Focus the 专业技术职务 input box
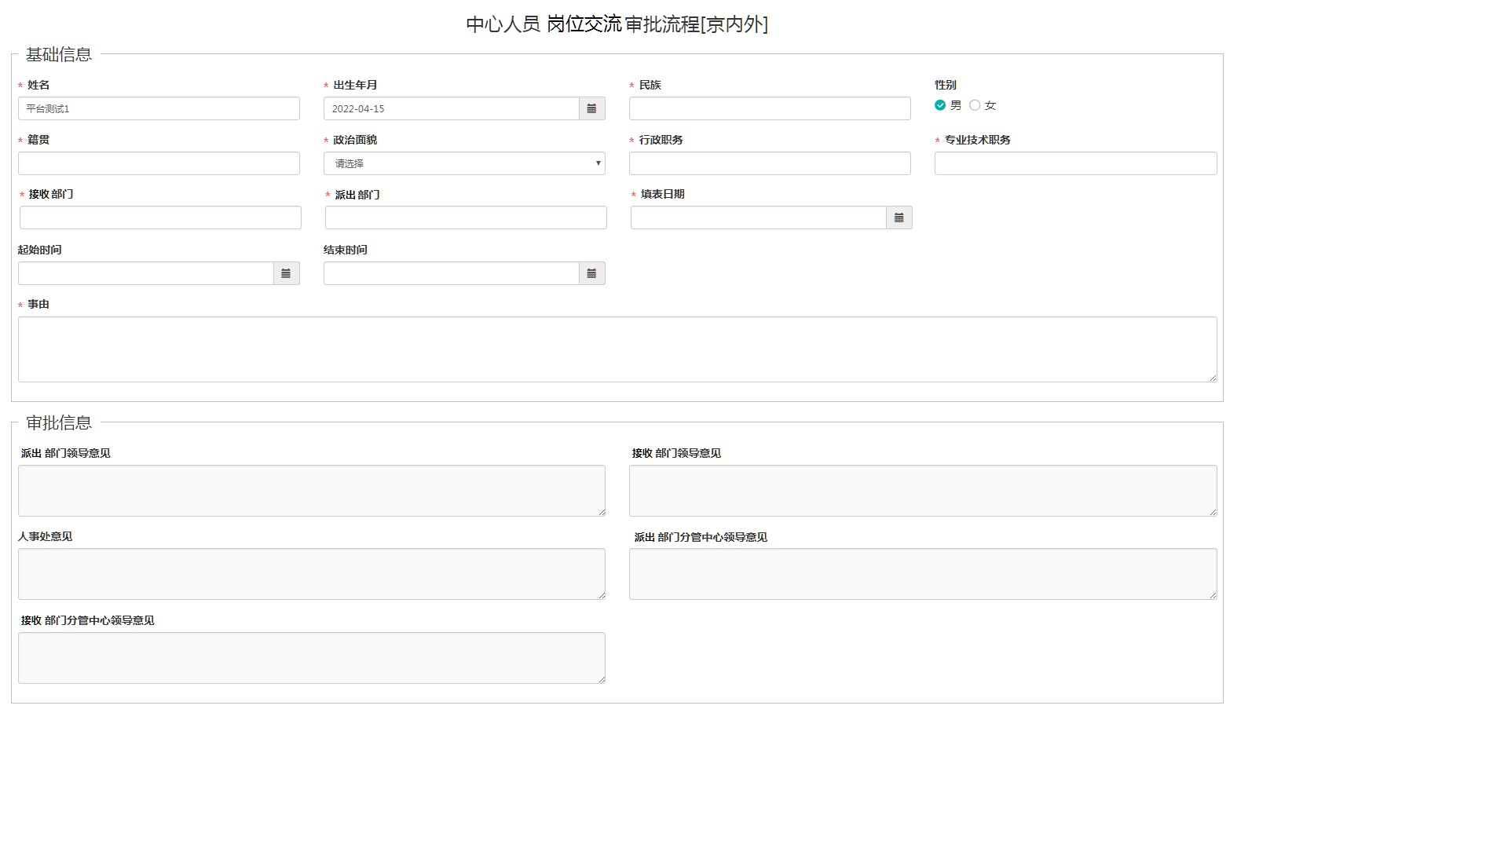 coord(1075,163)
